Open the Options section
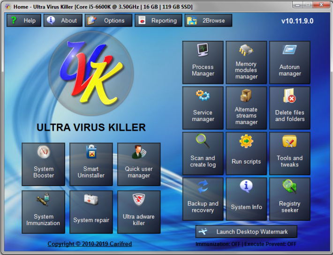Screen dimensions: 333x255 (x=108, y=20)
